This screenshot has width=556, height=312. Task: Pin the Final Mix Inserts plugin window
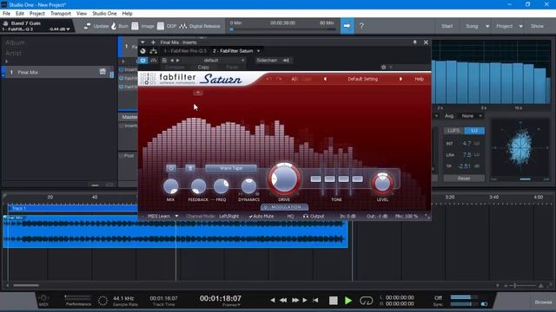(415, 42)
